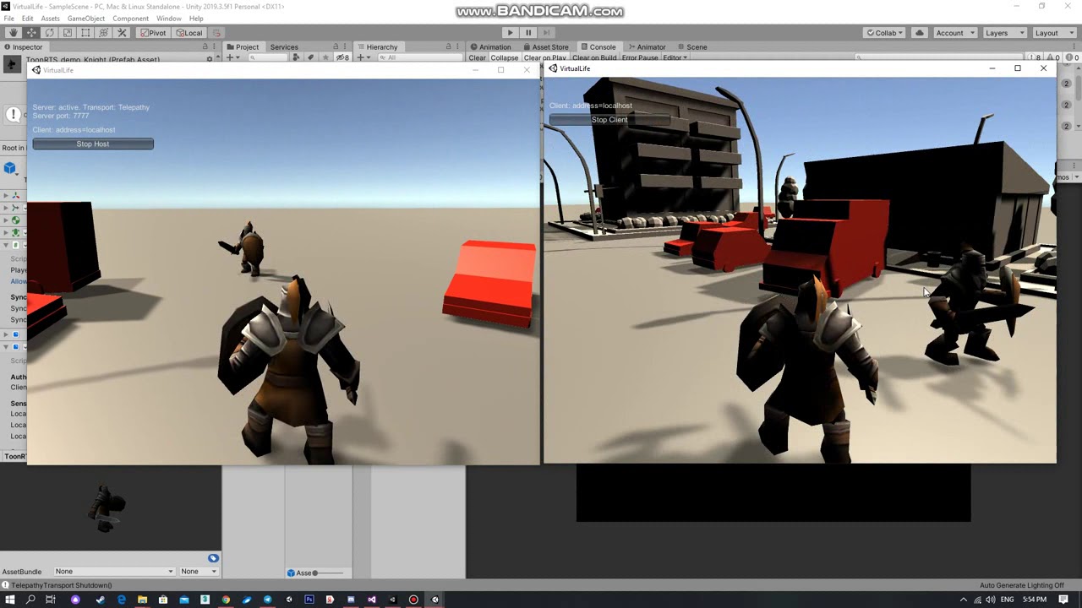The height and width of the screenshot is (608, 1082).
Task: Open Chrome from the taskbar
Action: click(x=226, y=600)
